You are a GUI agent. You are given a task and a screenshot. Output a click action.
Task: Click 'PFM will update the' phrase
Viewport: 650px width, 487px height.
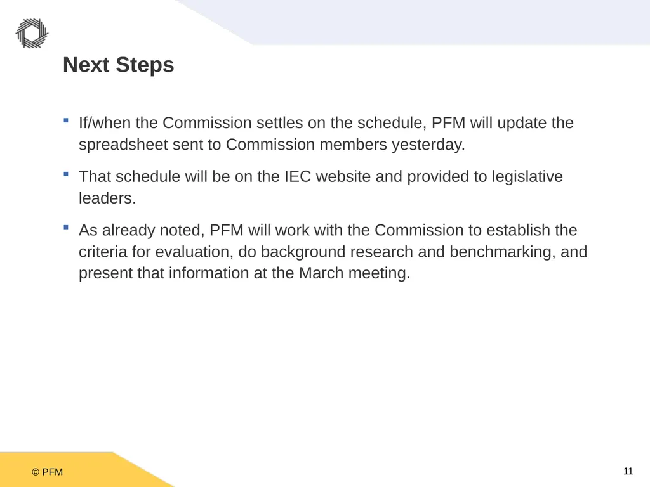point(503,123)
